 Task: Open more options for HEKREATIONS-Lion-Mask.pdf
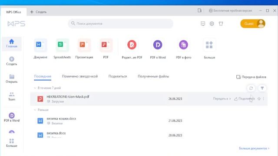264,99
